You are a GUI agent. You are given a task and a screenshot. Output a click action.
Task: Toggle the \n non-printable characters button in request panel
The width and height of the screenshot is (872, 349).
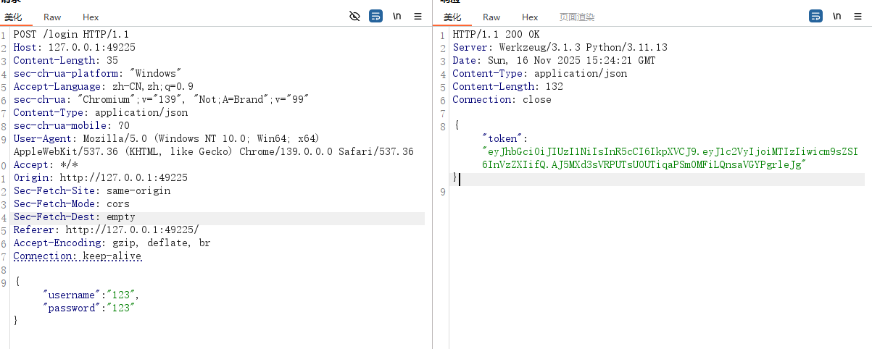coord(396,16)
